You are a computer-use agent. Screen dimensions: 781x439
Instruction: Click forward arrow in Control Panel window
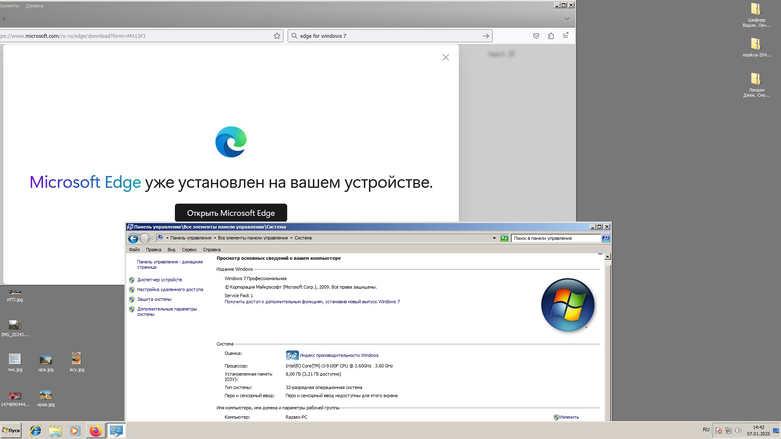[x=144, y=238]
